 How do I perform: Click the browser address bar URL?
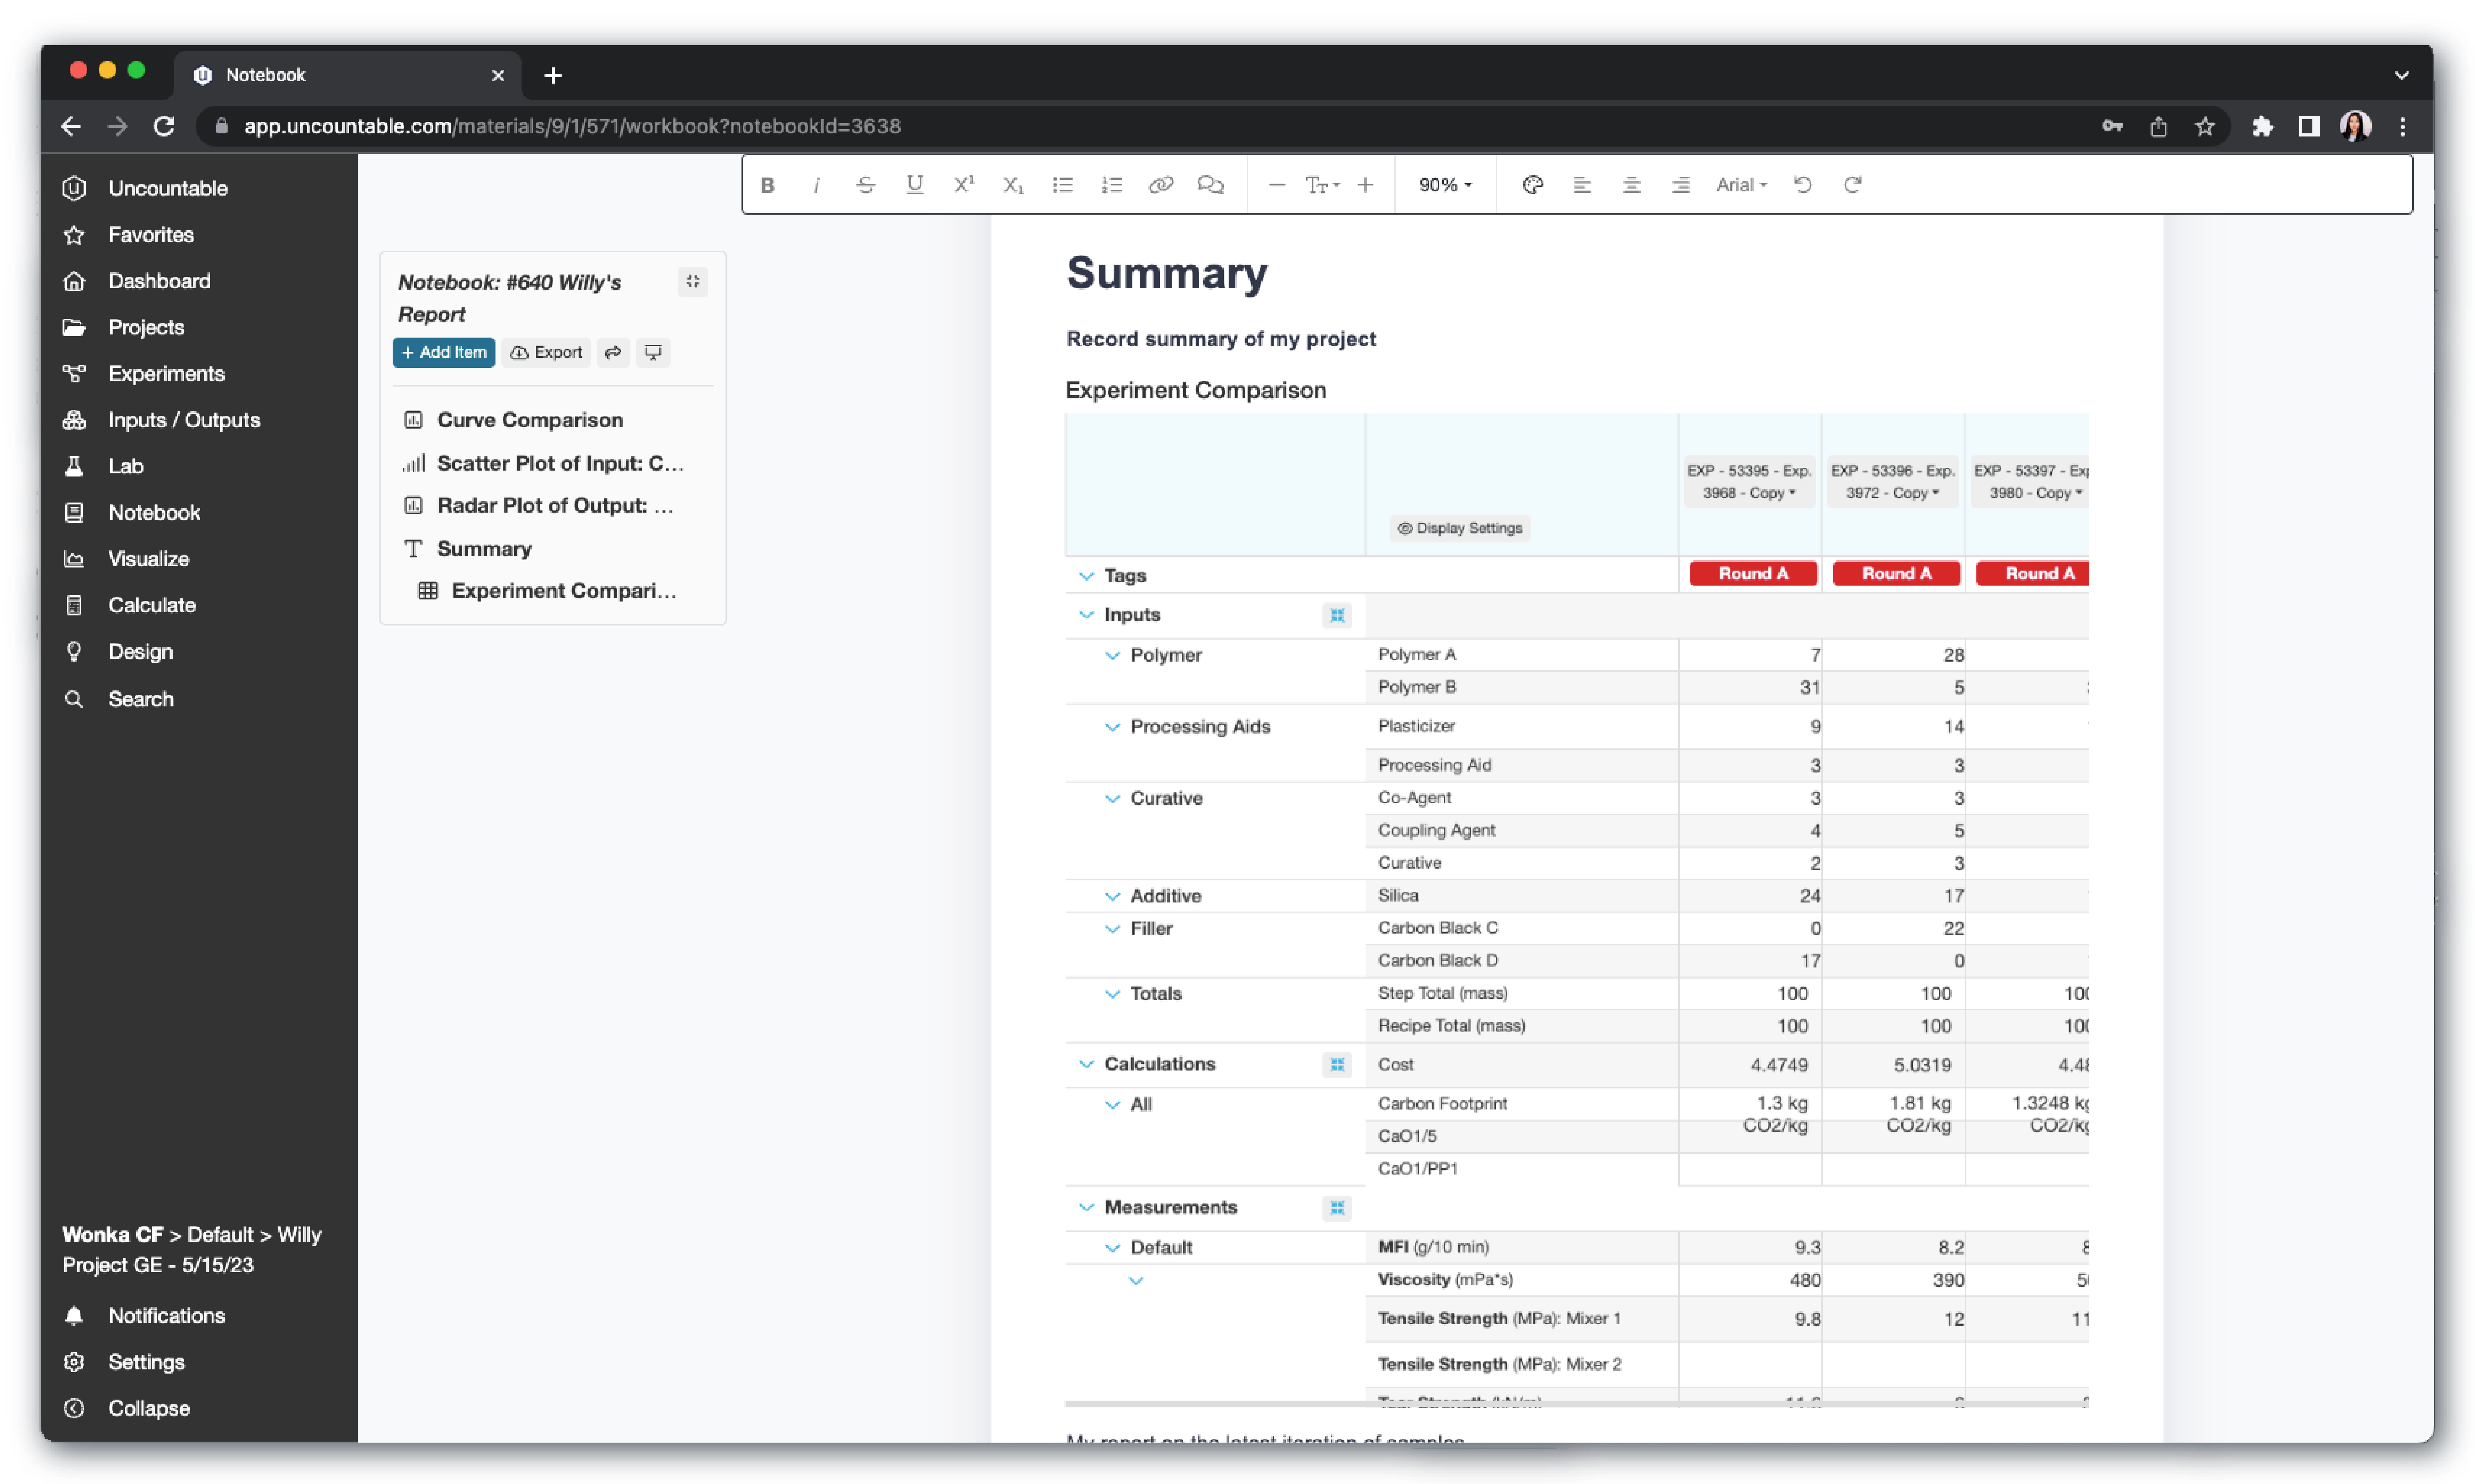coord(572,126)
